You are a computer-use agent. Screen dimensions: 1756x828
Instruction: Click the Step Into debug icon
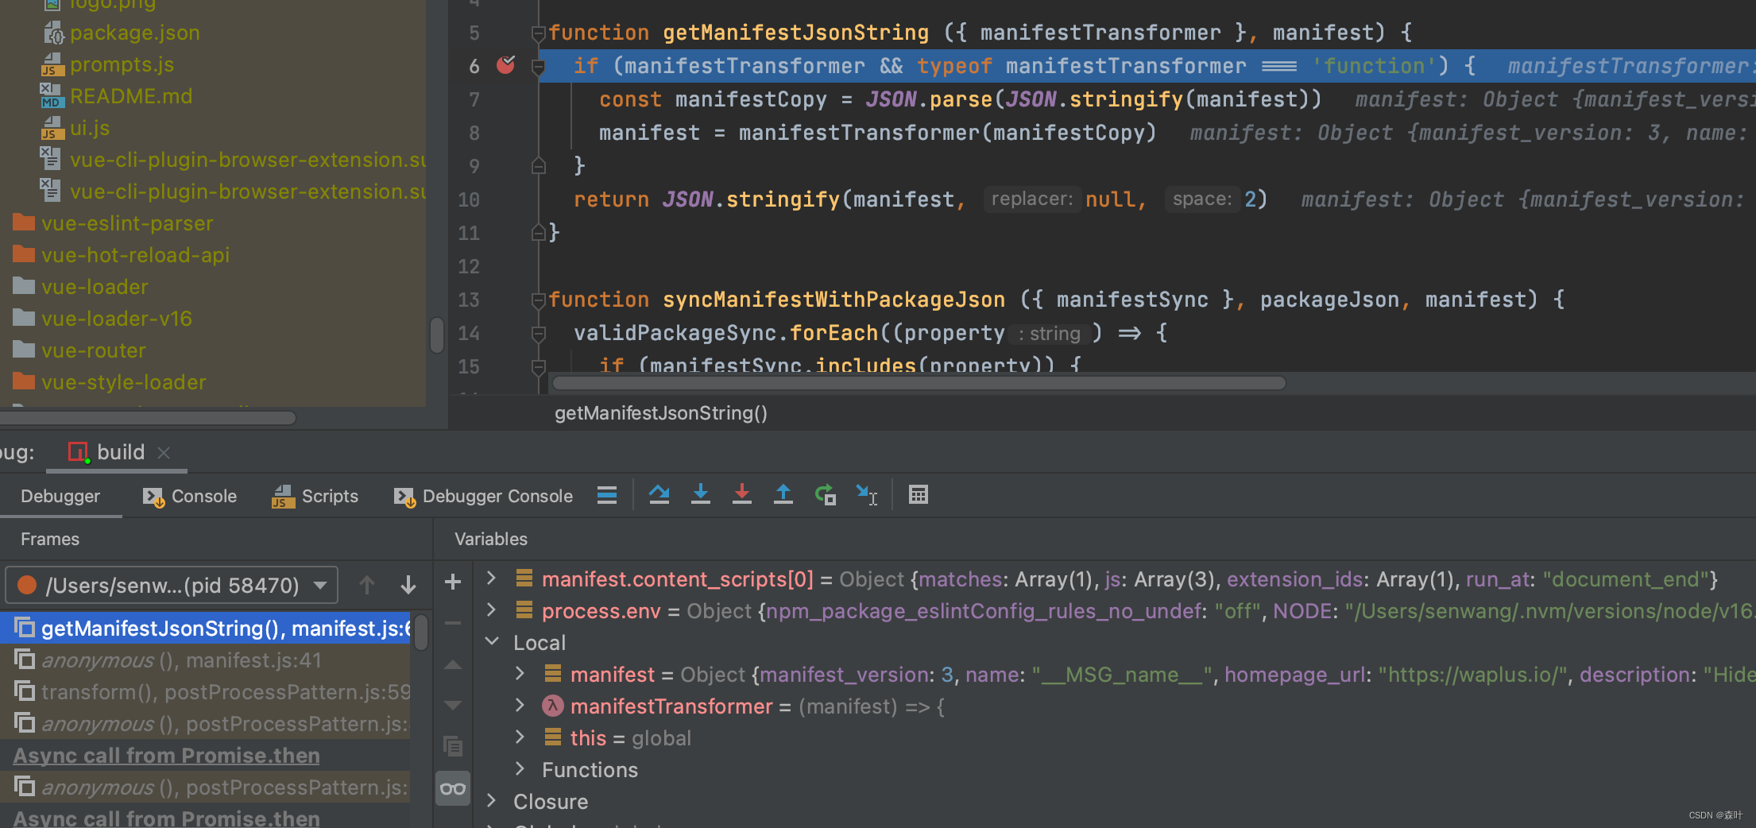point(700,495)
